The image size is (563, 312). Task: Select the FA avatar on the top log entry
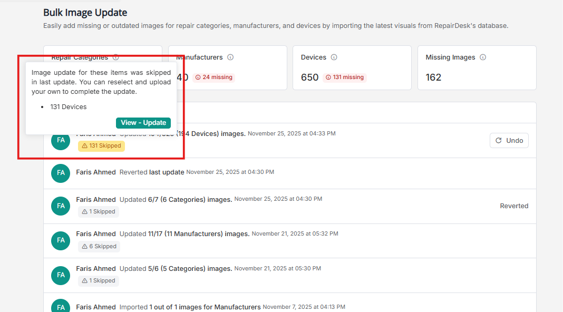pyautogui.click(x=60, y=141)
